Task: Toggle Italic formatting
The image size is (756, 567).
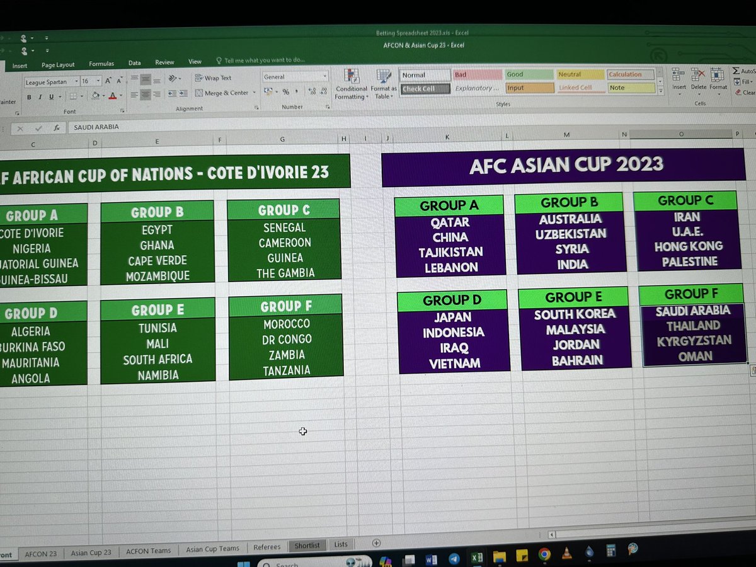Action: tap(39, 97)
